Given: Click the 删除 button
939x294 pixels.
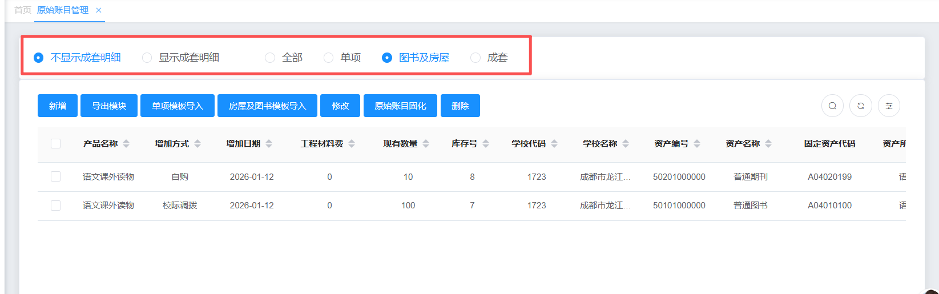Looking at the screenshot, I should click(460, 106).
